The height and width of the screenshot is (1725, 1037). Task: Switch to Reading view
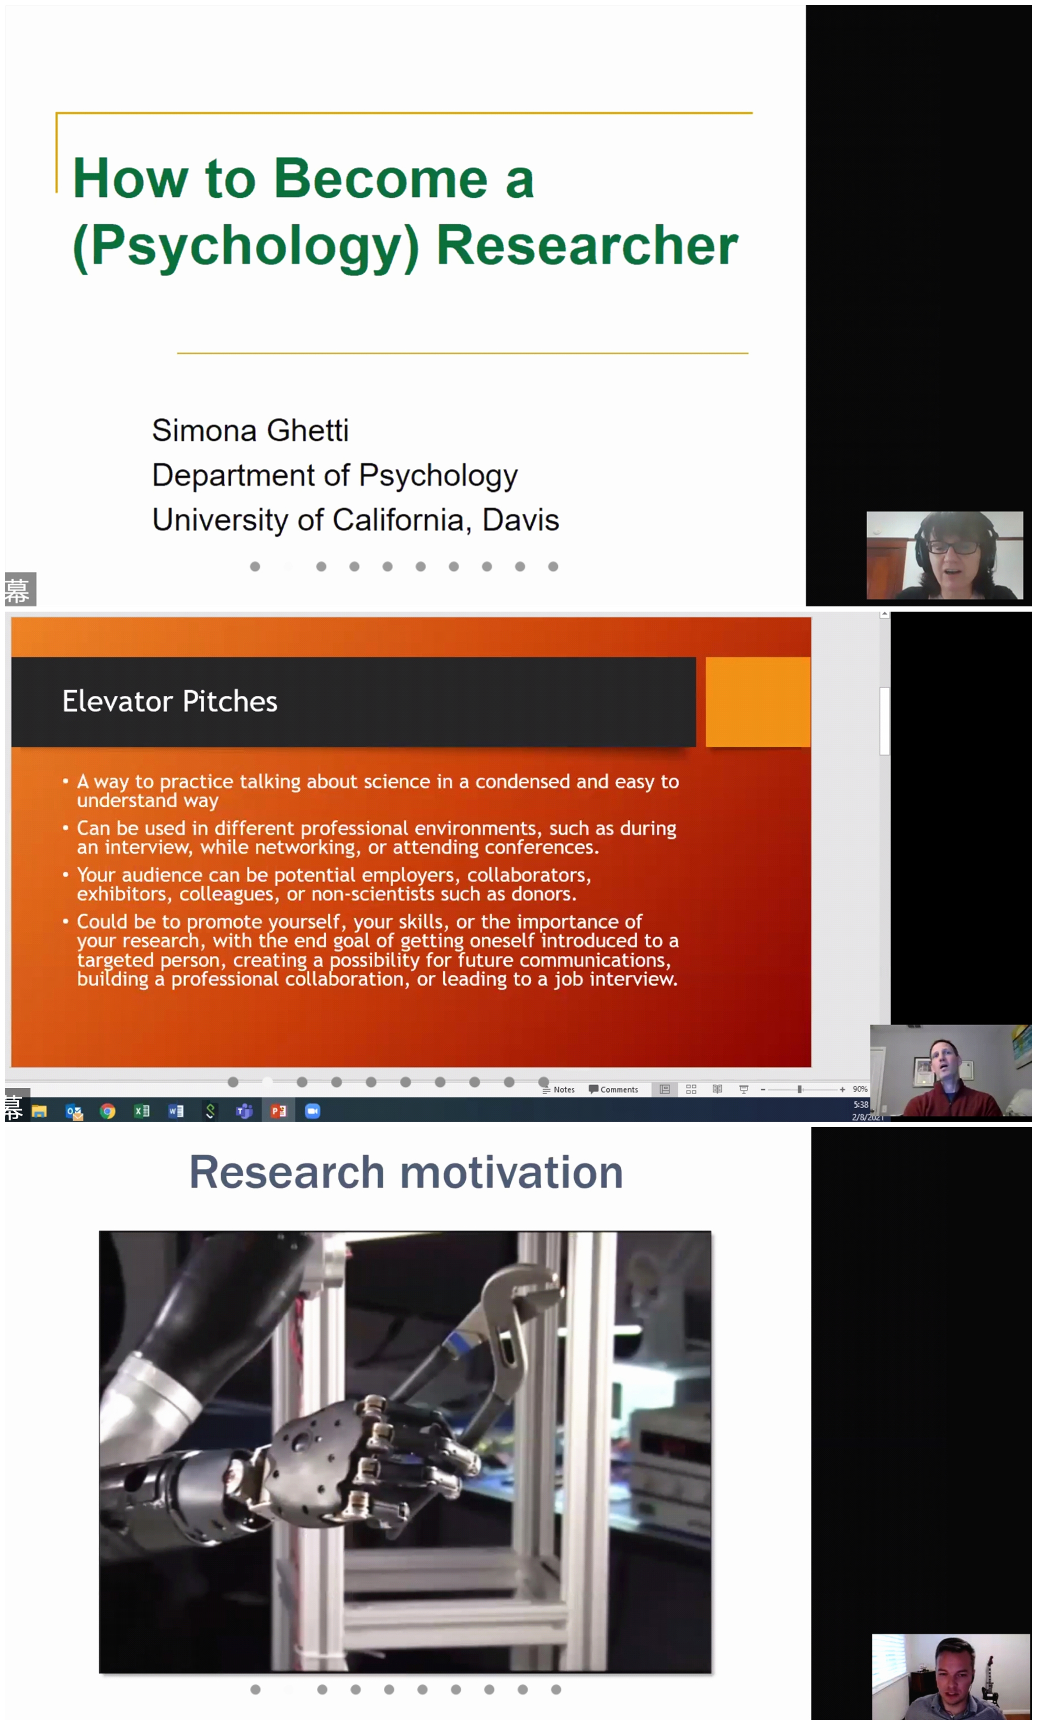point(717,1089)
